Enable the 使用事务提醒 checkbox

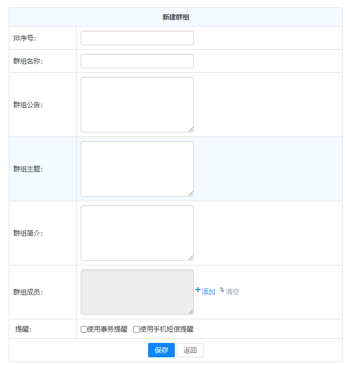click(84, 329)
